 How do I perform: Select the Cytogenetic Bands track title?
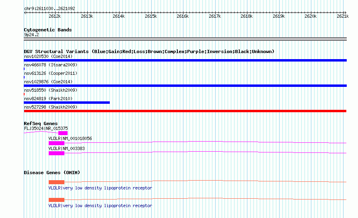(48, 30)
